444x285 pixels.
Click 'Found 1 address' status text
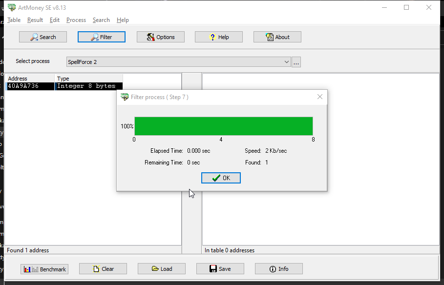(28, 250)
